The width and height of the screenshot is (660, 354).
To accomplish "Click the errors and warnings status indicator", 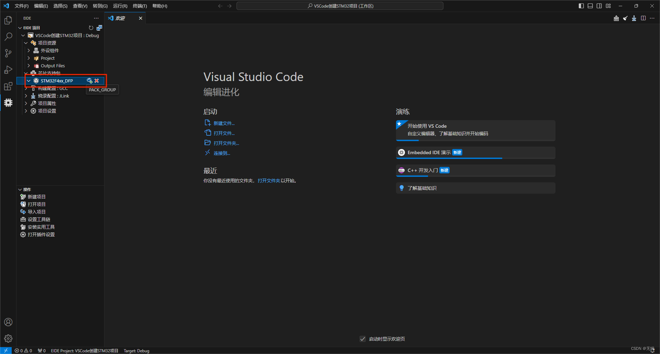I will coord(23,351).
